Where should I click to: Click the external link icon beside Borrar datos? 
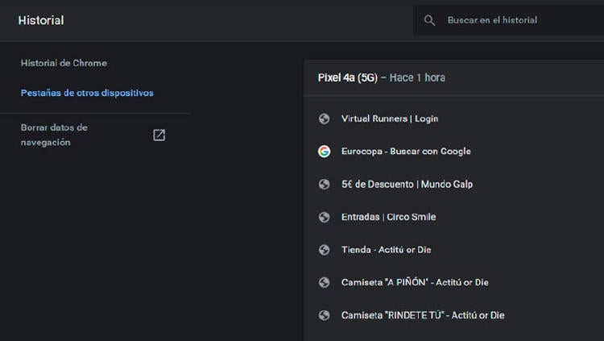pos(159,135)
